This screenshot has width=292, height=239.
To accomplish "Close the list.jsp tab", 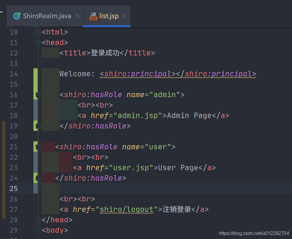I will click(125, 16).
